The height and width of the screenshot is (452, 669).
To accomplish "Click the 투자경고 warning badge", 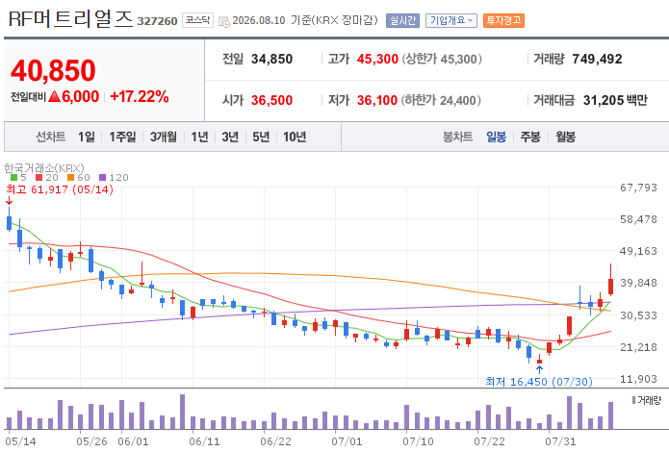I will point(503,20).
